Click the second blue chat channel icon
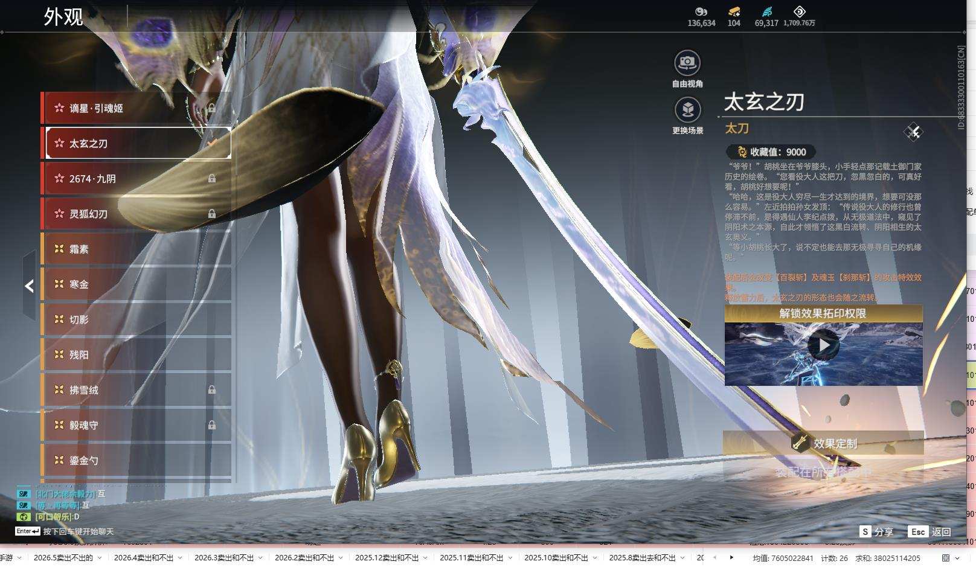This screenshot has height=567, width=976. [24, 505]
